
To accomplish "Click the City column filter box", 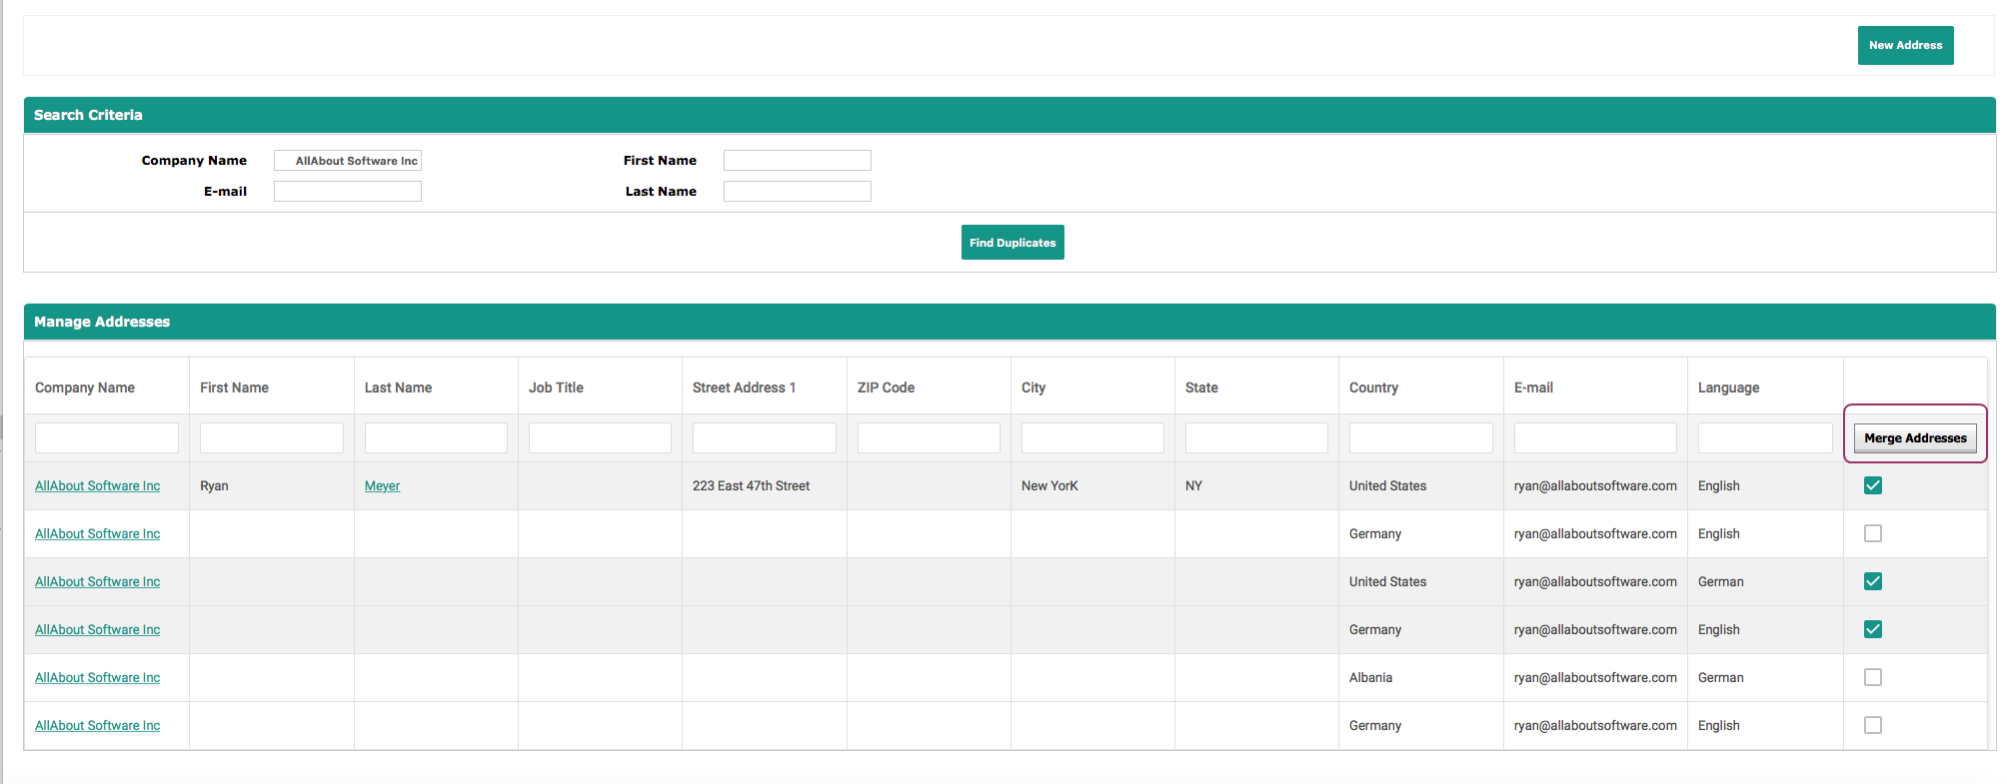I will [1091, 438].
